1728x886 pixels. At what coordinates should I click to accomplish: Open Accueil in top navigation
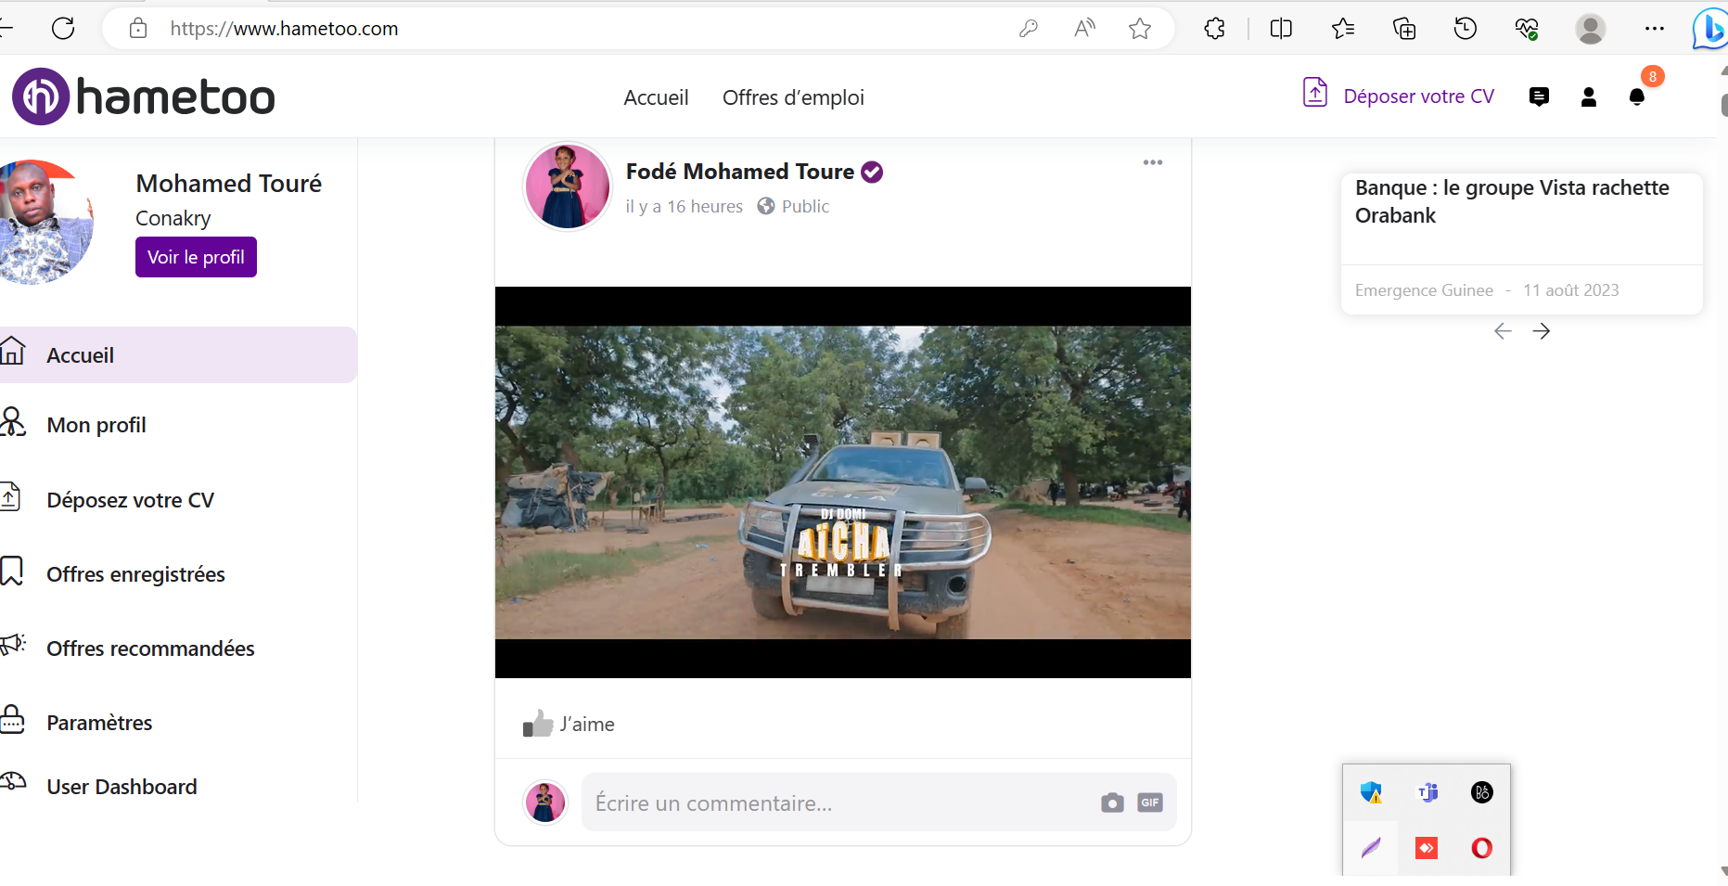pos(656,97)
